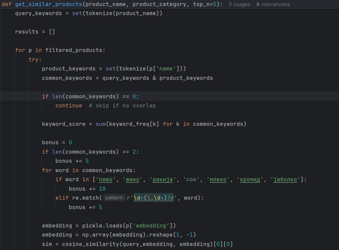Image resolution: width=339 pixels, height=250 pixels.
Task: Click the "3 usages" inlay hint
Action: [x=239, y=4]
